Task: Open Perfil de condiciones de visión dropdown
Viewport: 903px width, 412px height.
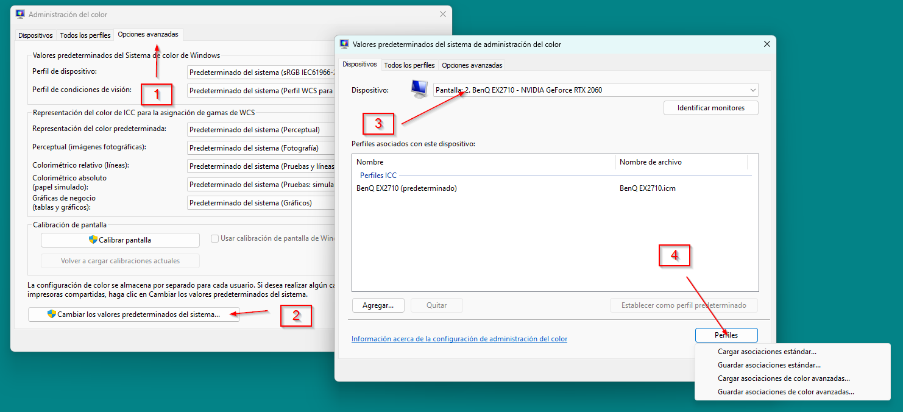Action: tap(261, 91)
